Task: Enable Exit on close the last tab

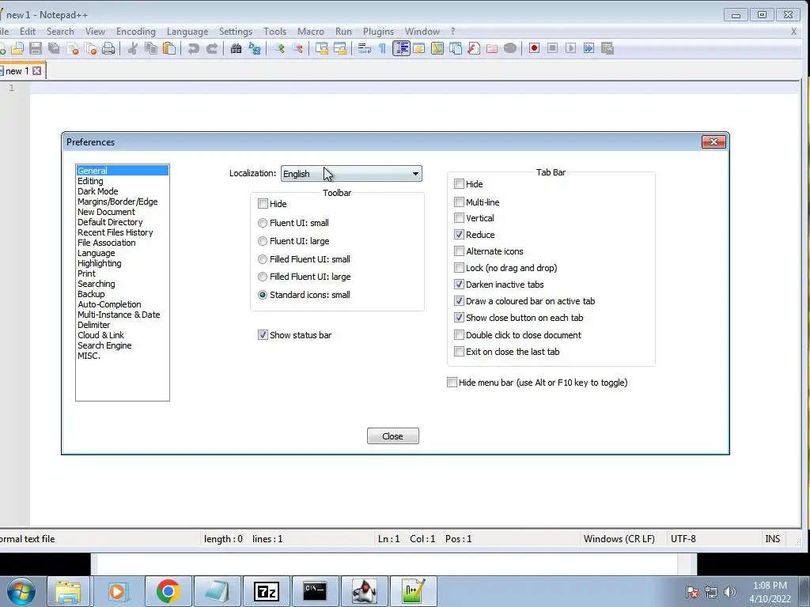Action: point(459,352)
